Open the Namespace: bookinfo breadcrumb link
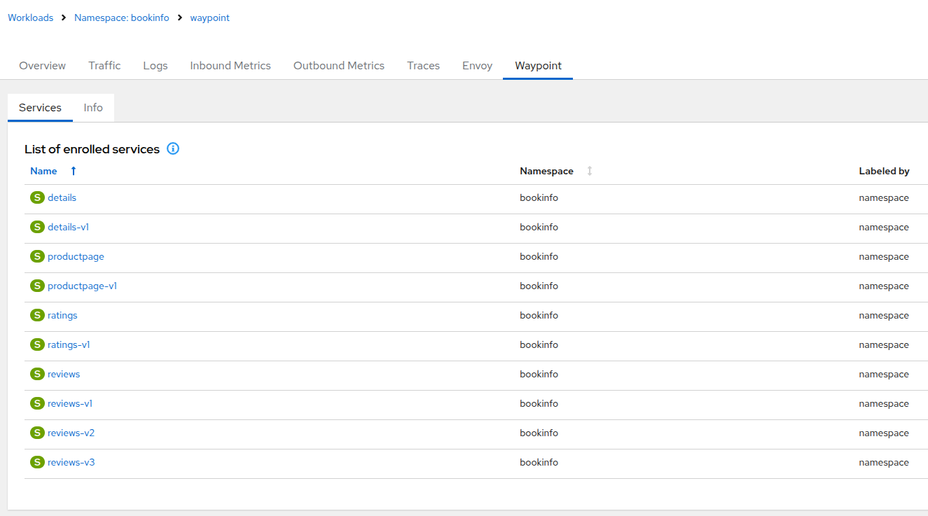This screenshot has height=516, width=928. click(121, 18)
